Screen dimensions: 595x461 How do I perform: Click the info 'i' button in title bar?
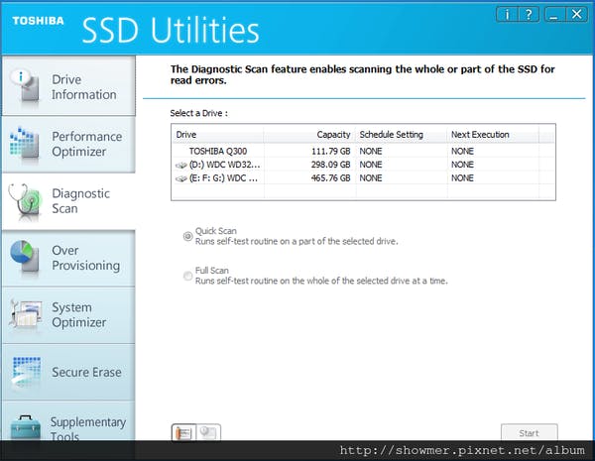click(507, 14)
